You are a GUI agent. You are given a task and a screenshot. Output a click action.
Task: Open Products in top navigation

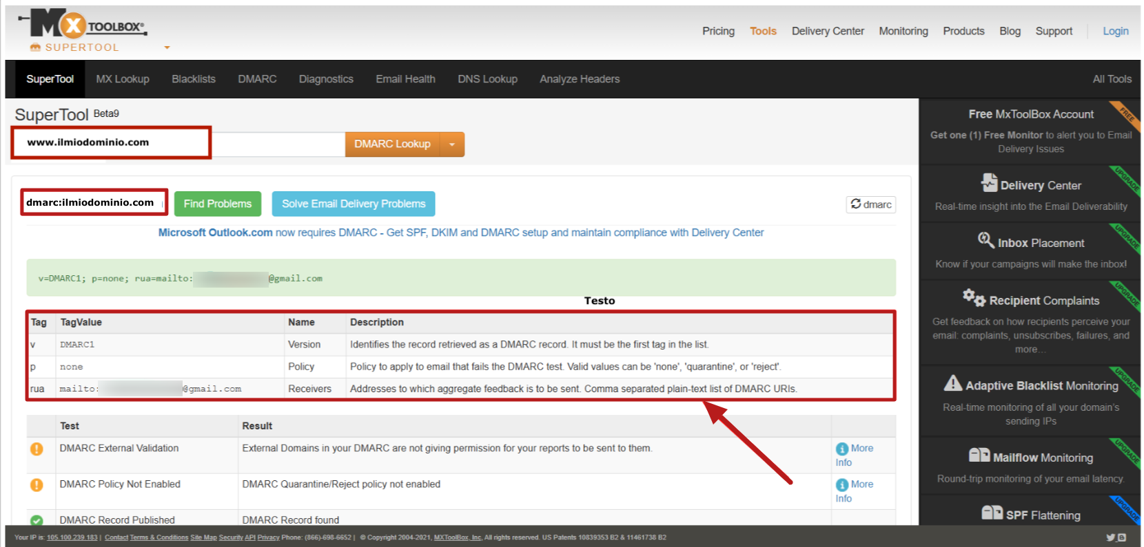tap(963, 31)
